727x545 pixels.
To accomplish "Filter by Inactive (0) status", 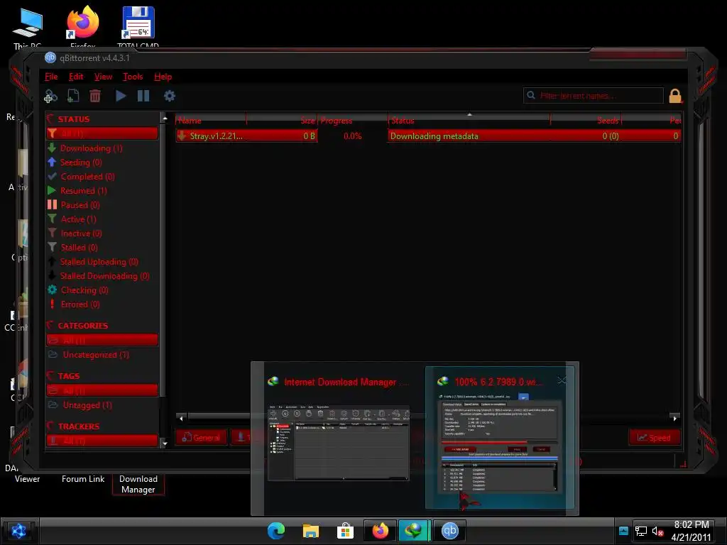I will [x=81, y=233].
